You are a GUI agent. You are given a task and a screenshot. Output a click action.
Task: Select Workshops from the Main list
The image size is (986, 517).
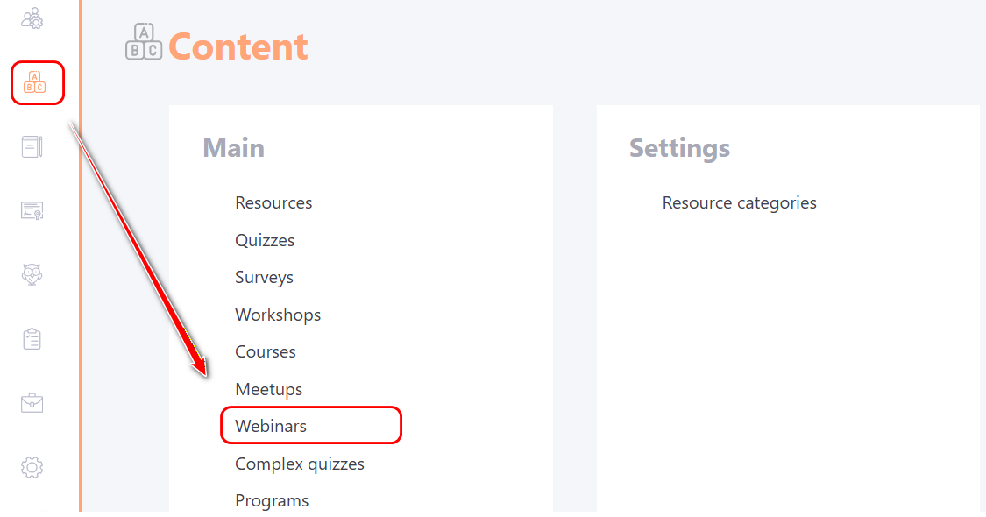coord(278,315)
